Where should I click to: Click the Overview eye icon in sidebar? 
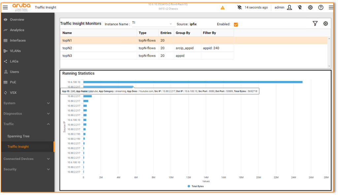[5, 19]
